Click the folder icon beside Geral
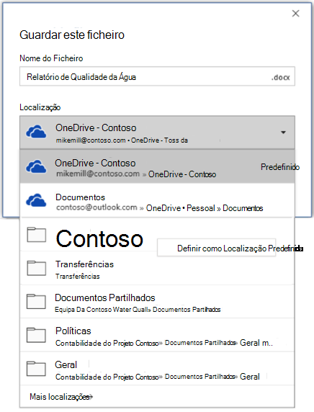This screenshot has height=412, width=314. click(36, 369)
